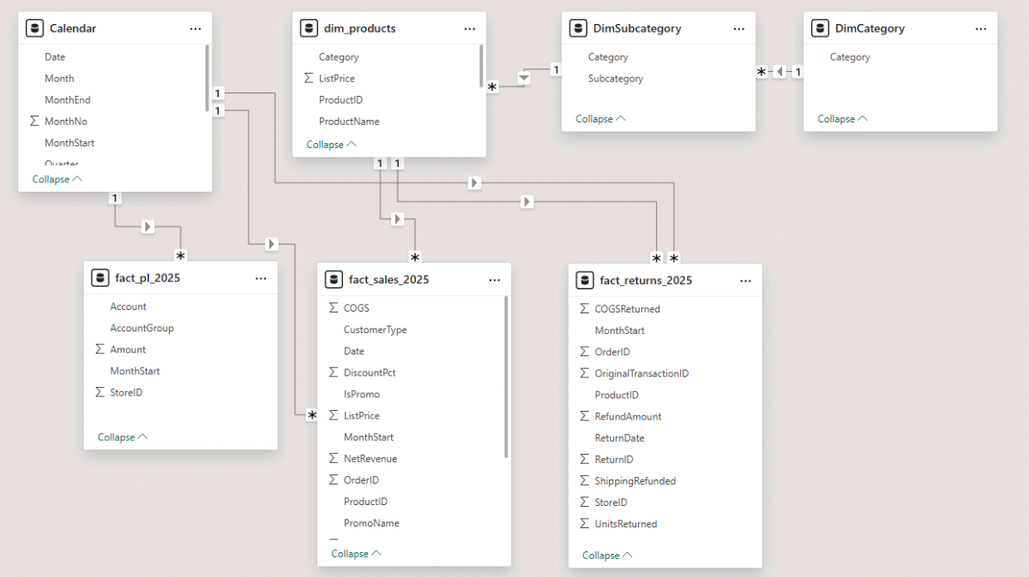The width and height of the screenshot is (1029, 577).
Task: Collapse the fact_returns_2025 table
Action: [606, 555]
